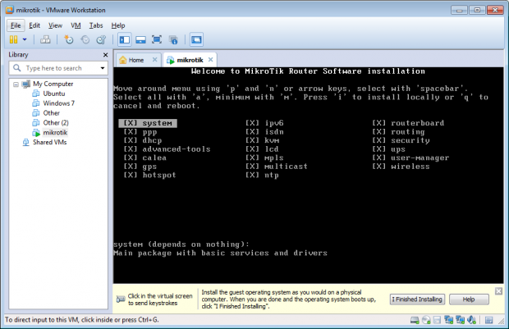This screenshot has height=329, width=509.
Task: Select the Other virtual machine
Action: (x=51, y=113)
